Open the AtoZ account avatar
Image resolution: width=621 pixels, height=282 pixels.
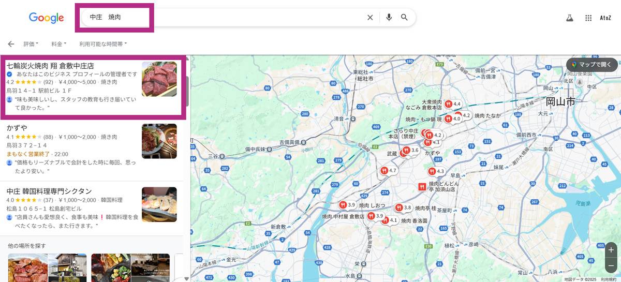pos(605,18)
